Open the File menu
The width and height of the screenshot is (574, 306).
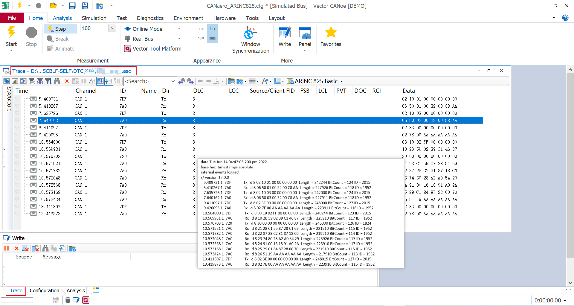12,18
